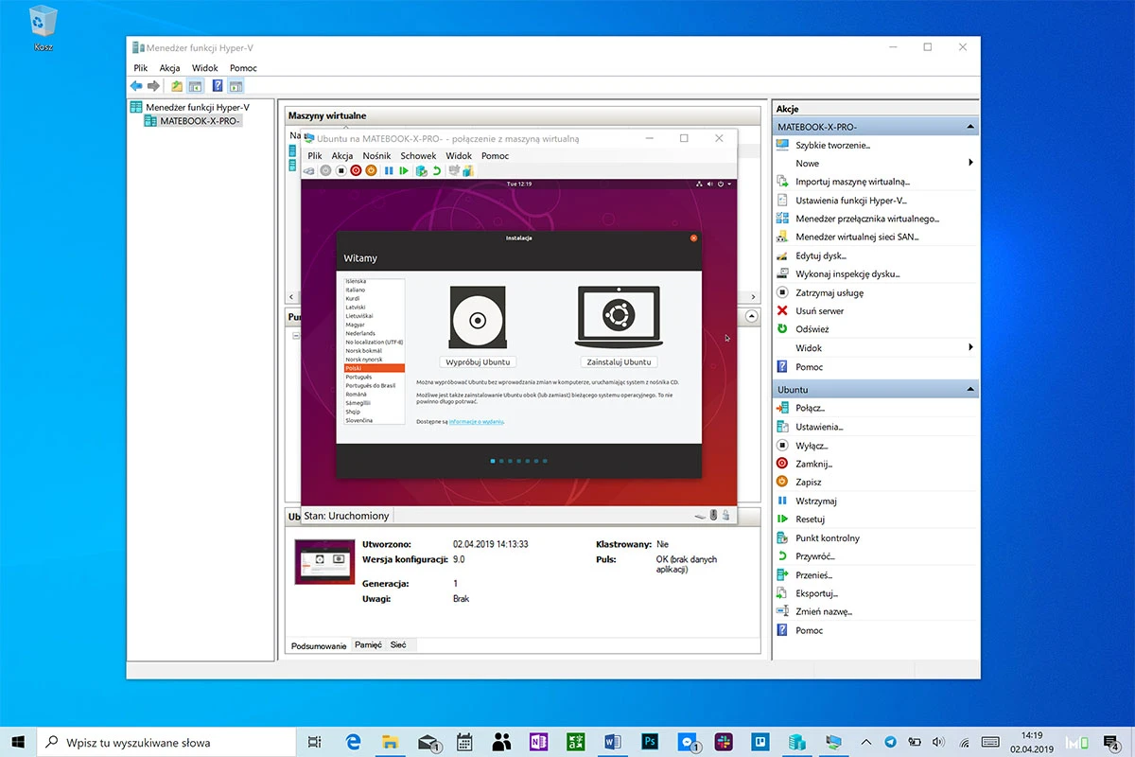Click Importuj maszynę wirtualną action

point(852,182)
